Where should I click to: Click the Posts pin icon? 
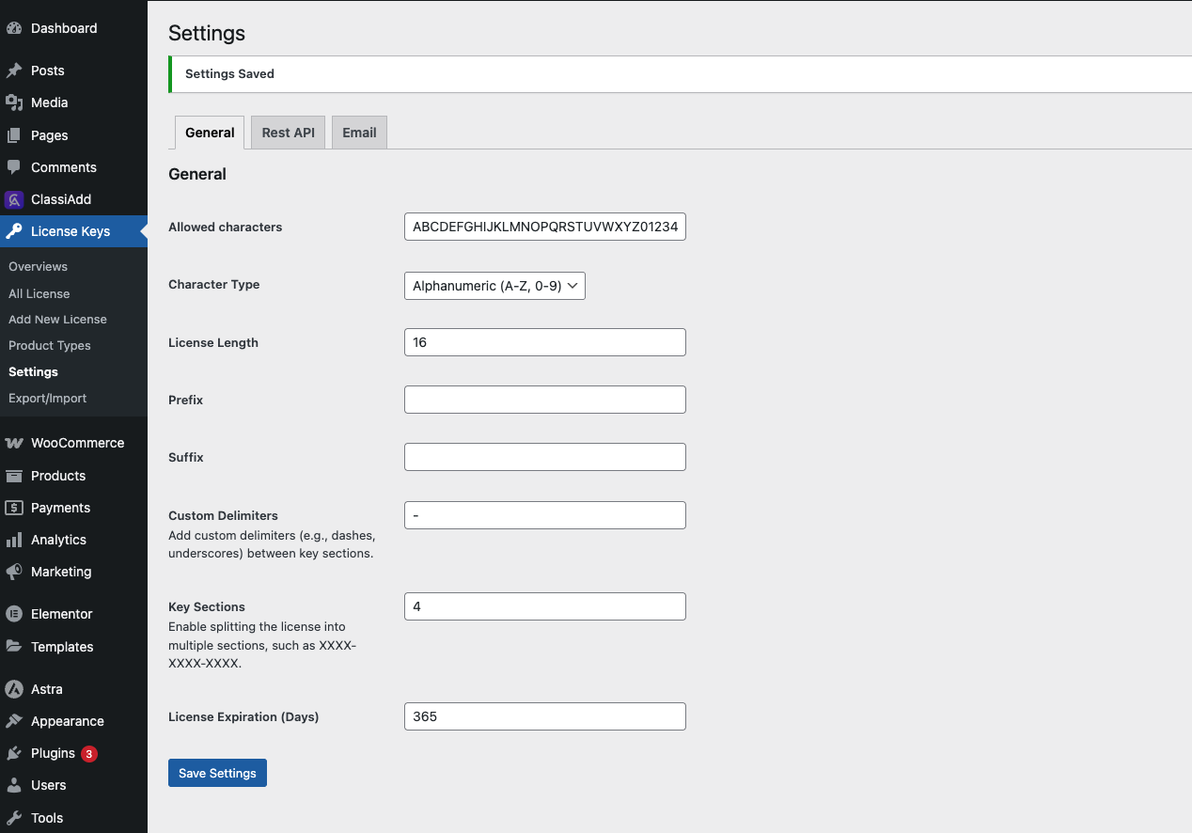[x=15, y=70]
